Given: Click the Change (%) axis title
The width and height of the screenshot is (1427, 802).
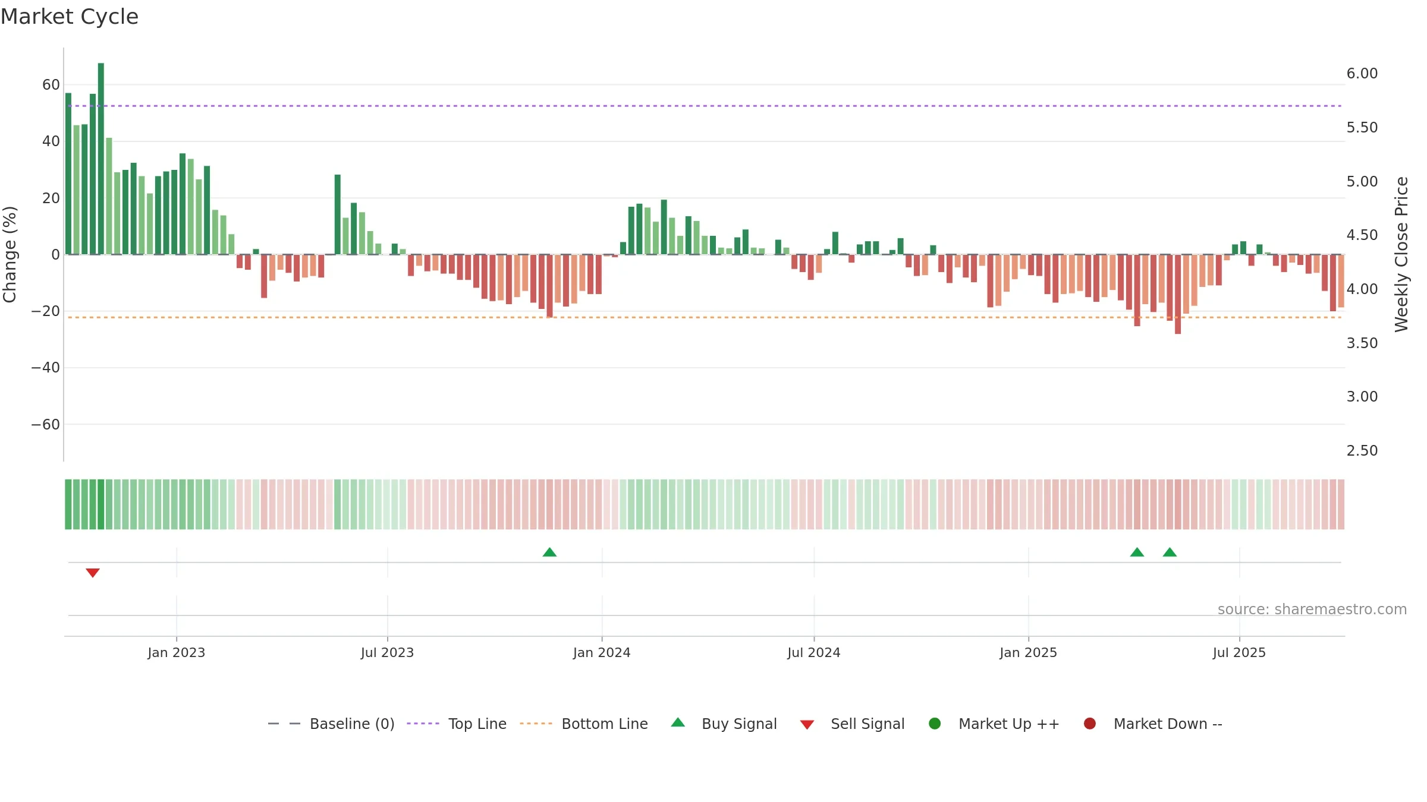Looking at the screenshot, I should [x=10, y=254].
